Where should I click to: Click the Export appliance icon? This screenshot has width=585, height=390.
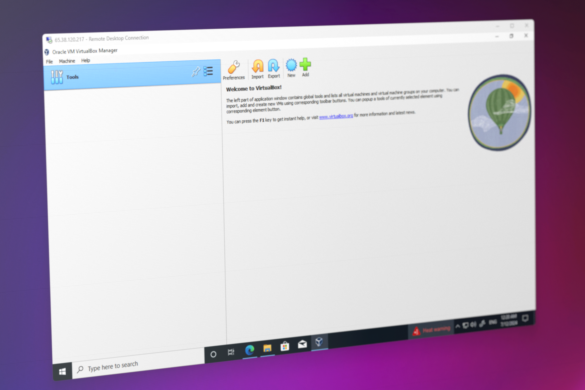[274, 68]
